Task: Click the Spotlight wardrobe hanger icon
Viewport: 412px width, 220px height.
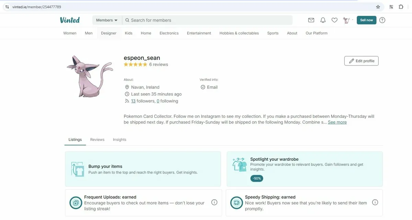Action: [x=239, y=164]
